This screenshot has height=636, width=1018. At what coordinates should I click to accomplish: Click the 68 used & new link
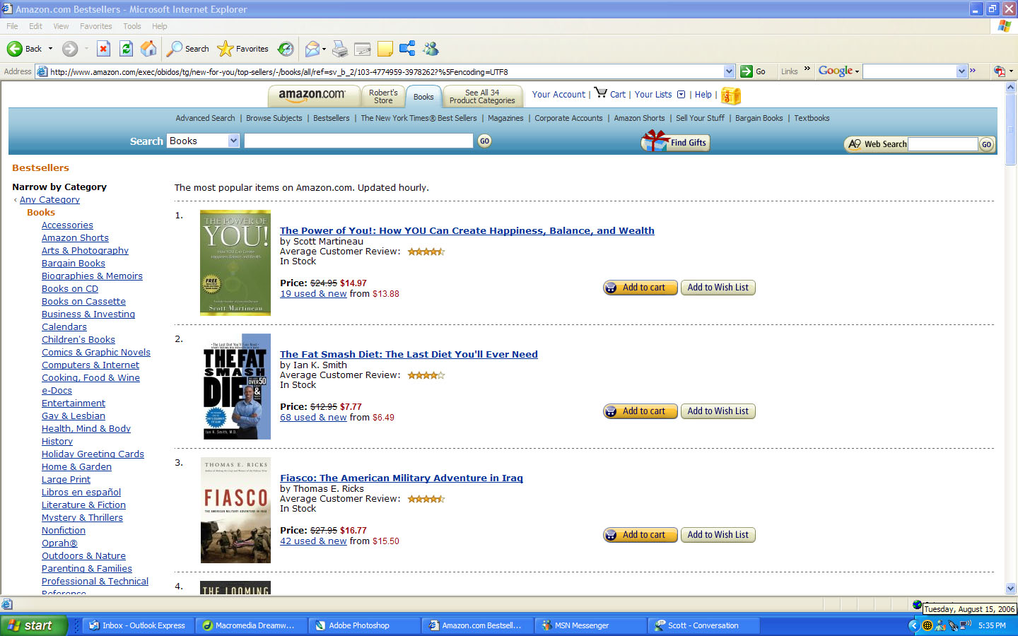tap(313, 418)
